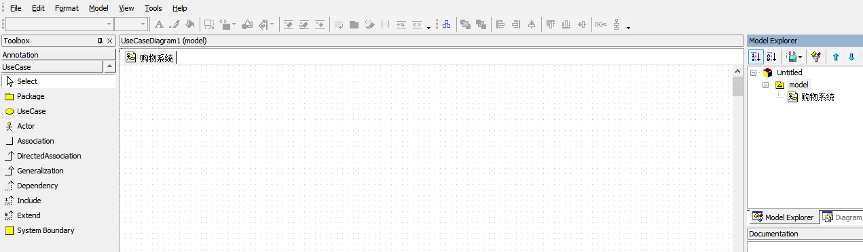Switch to the Diagram Explorer tab

[841, 217]
